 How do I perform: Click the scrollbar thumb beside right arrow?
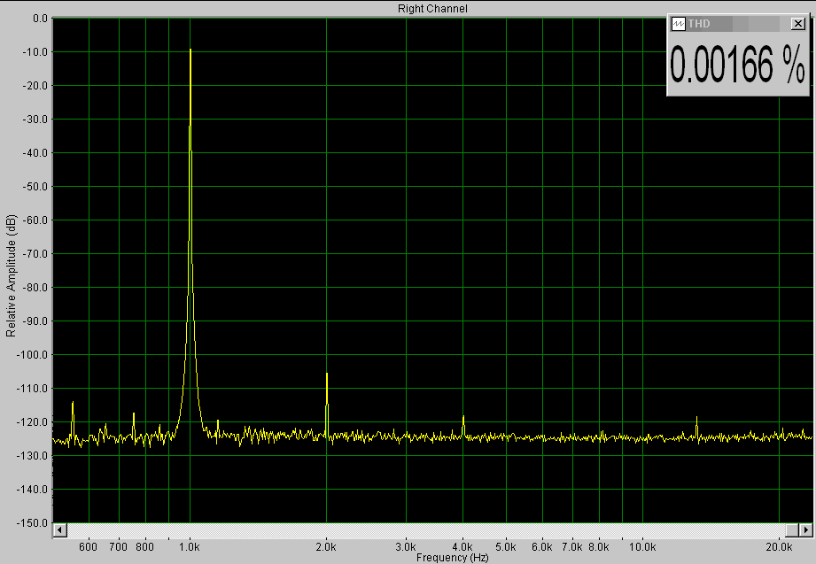(792, 530)
